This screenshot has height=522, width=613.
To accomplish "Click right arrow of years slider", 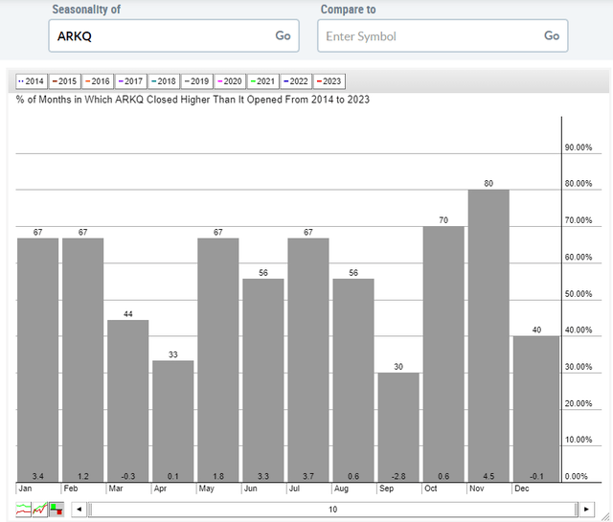I will 586,510.
